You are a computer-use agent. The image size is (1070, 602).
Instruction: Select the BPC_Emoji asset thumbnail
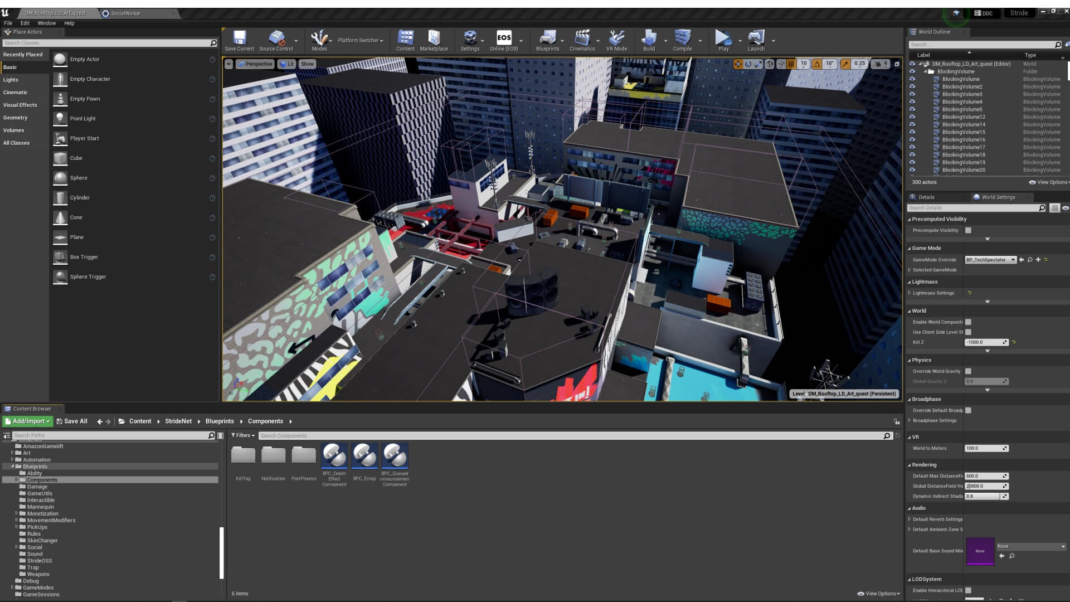point(364,456)
